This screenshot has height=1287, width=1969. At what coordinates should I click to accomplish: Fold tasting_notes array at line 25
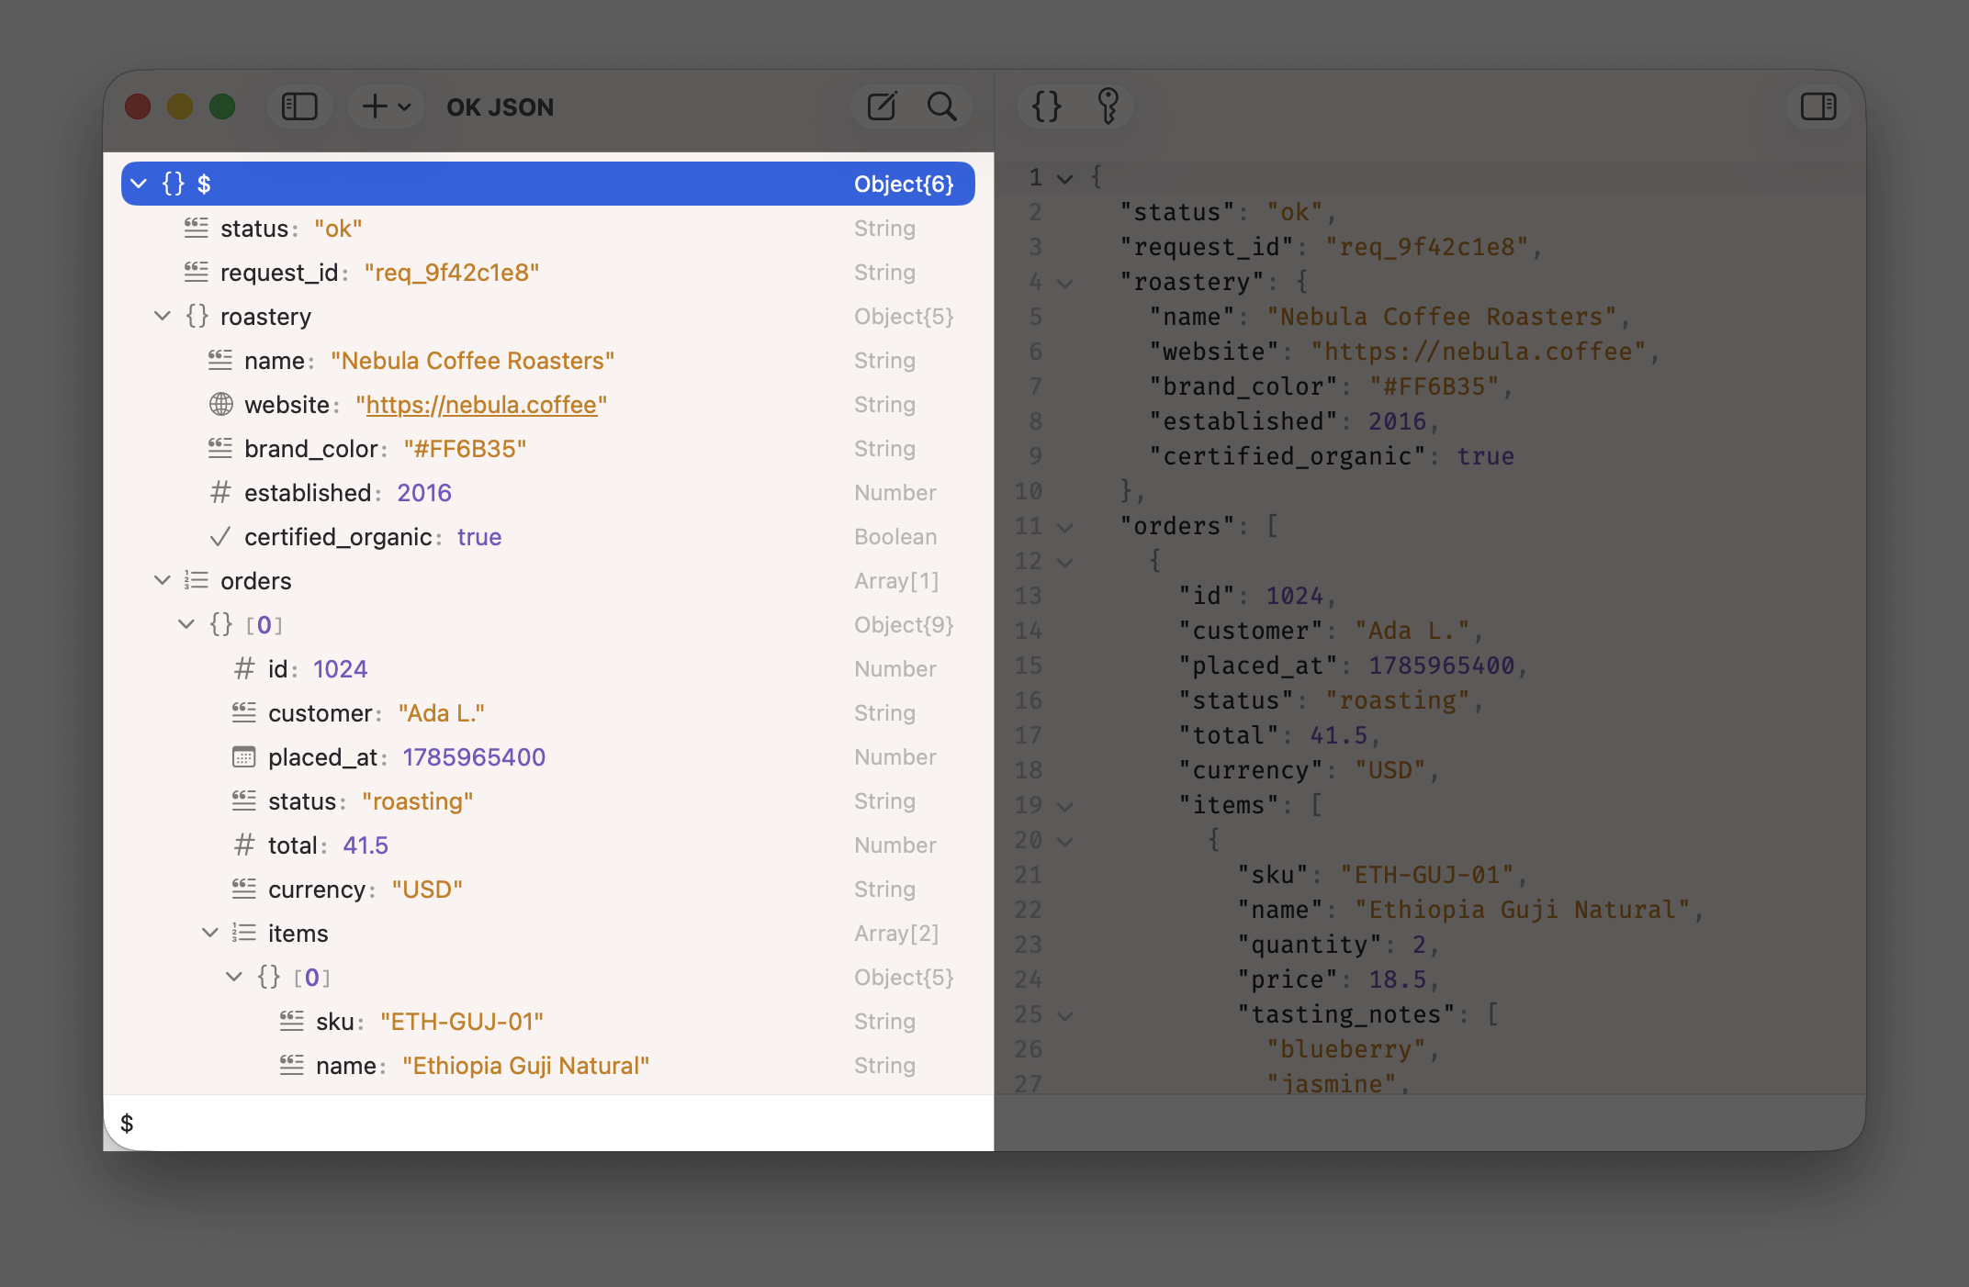click(1065, 1016)
